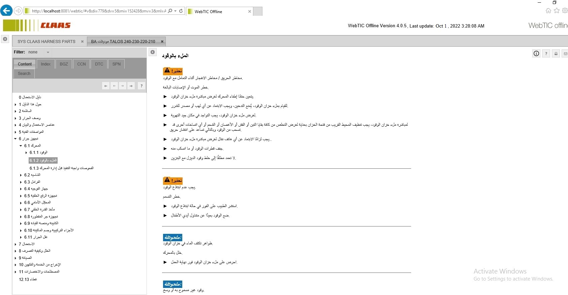The height and width of the screenshot is (295, 568).
Task: Open the browser home icon
Action: (548, 11)
